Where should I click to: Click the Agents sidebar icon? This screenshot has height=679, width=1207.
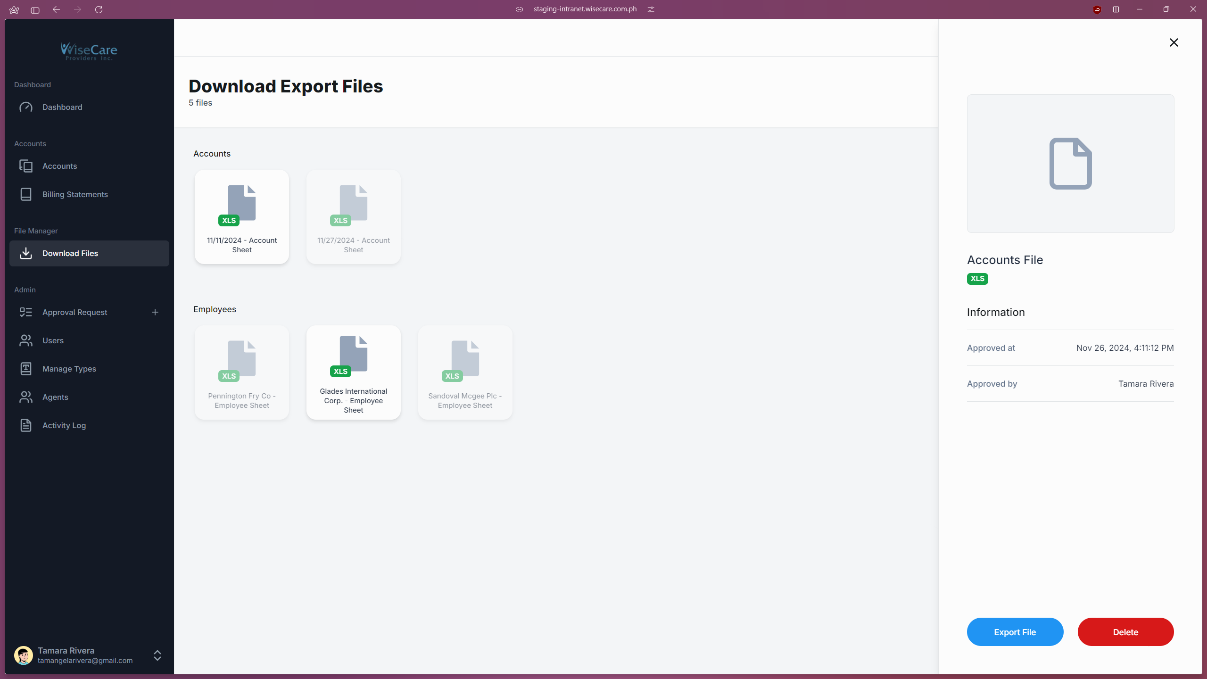[x=26, y=397]
